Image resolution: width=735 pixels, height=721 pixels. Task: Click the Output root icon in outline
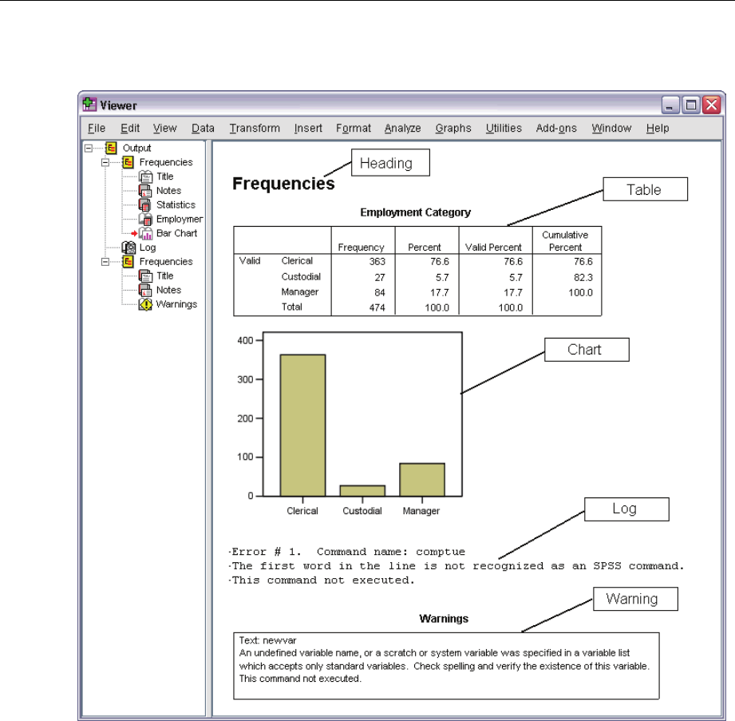(x=111, y=149)
